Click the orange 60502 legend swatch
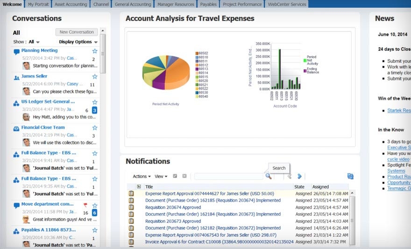This screenshot has width=411, height=249. pos(196,53)
